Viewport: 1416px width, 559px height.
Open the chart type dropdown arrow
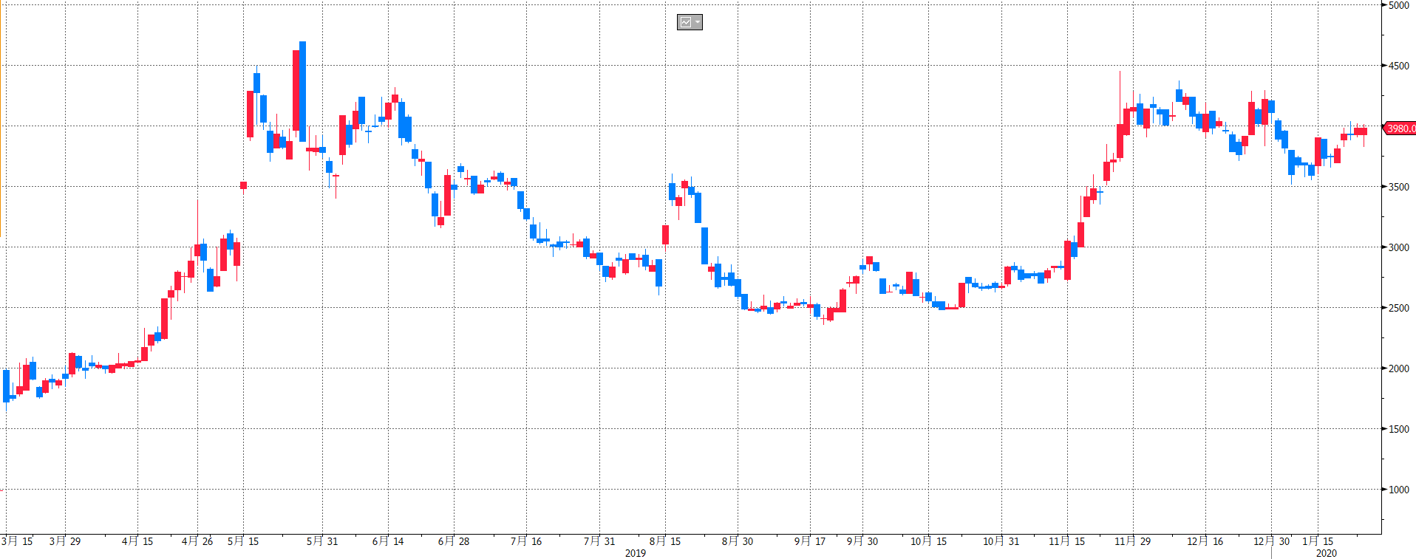point(697,22)
